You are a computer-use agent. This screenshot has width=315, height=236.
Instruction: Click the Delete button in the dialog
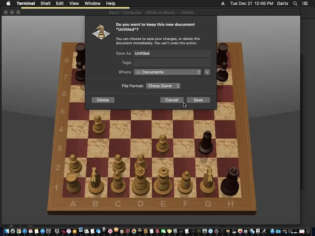pyautogui.click(x=103, y=100)
